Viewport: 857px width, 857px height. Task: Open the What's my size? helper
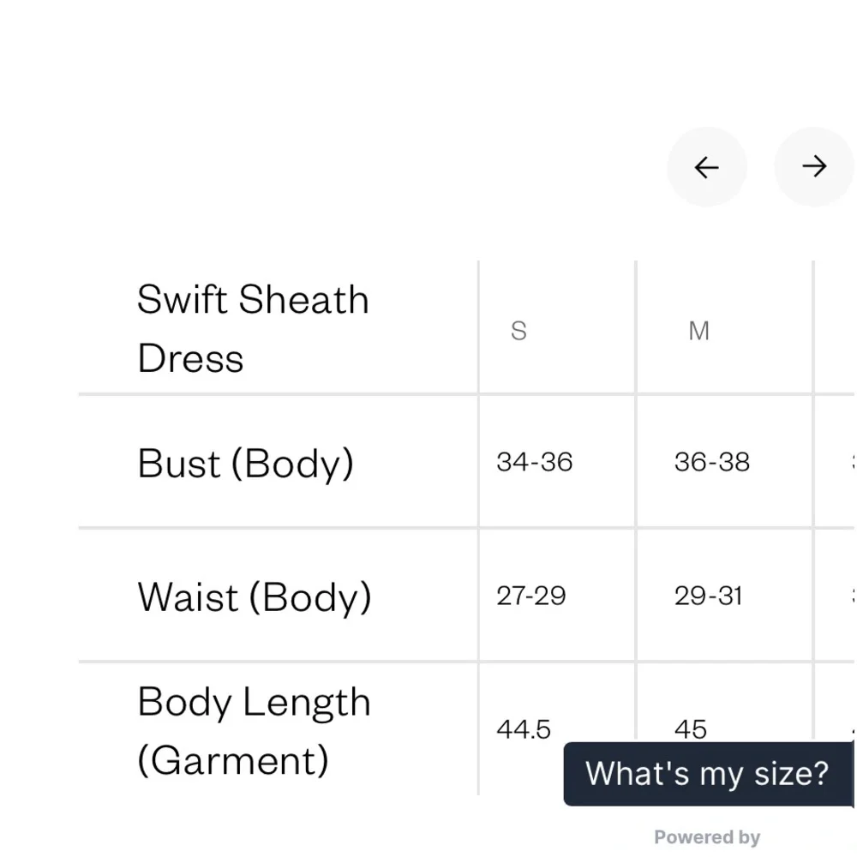coord(707,773)
